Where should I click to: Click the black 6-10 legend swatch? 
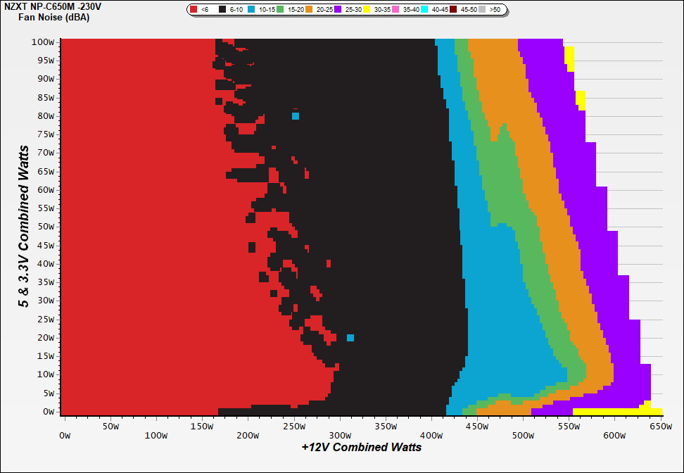tap(222, 10)
